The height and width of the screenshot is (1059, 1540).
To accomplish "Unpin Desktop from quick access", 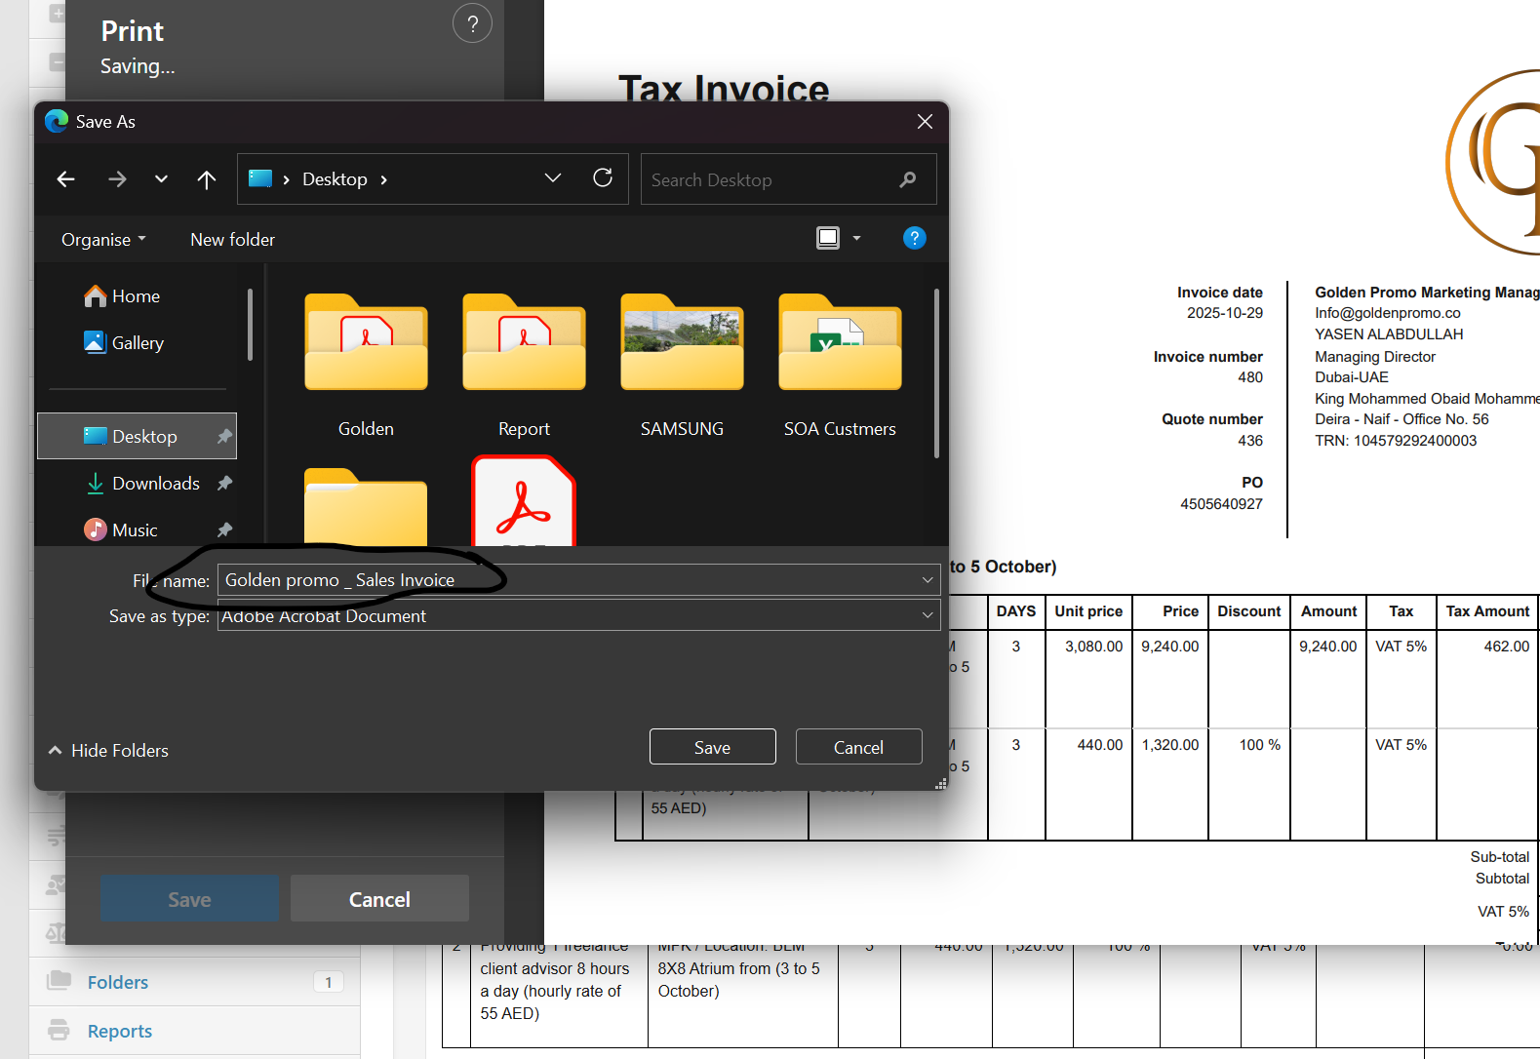I will pyautogui.click(x=224, y=436).
